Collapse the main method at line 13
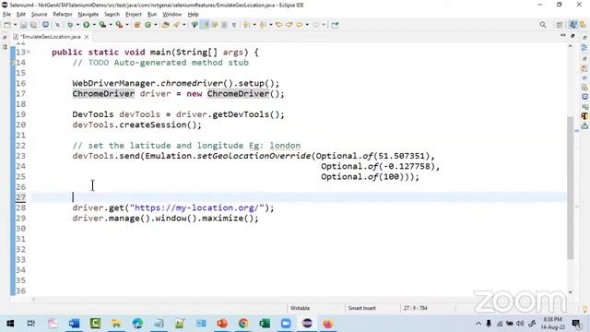 click(x=29, y=53)
